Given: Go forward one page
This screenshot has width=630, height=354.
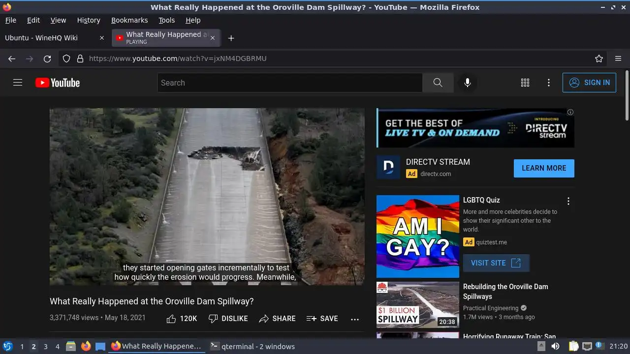Looking at the screenshot, I should click(x=30, y=59).
